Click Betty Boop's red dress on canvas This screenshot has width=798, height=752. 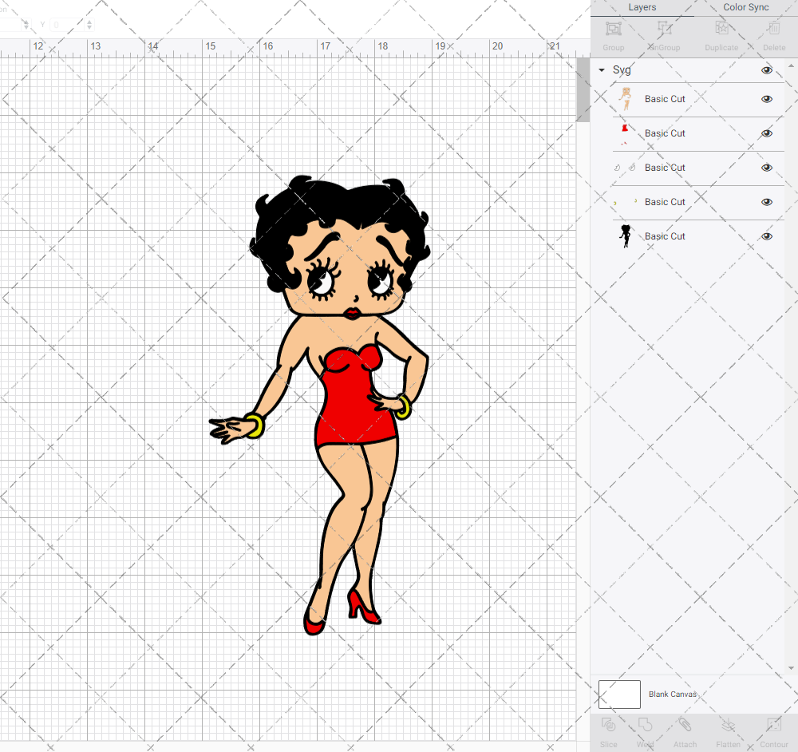click(x=354, y=407)
